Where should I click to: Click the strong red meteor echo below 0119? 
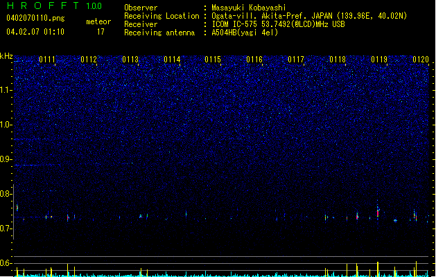pos(378,213)
